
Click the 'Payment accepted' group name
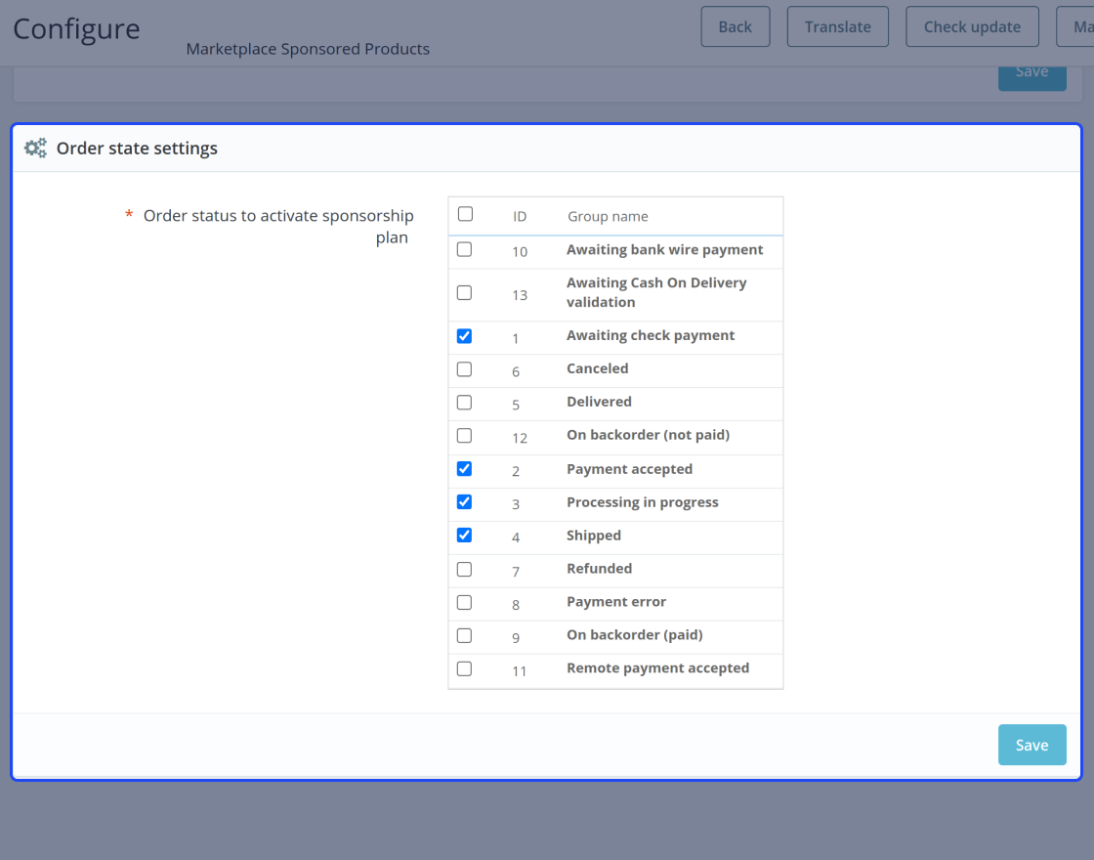point(629,469)
